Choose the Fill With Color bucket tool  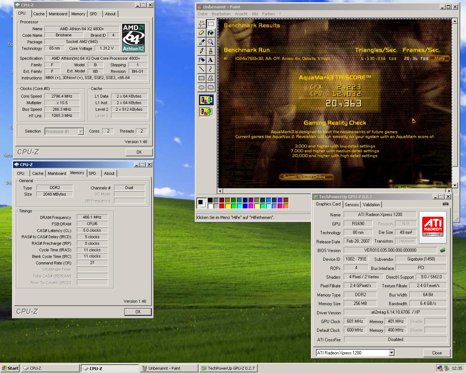[x=211, y=33]
